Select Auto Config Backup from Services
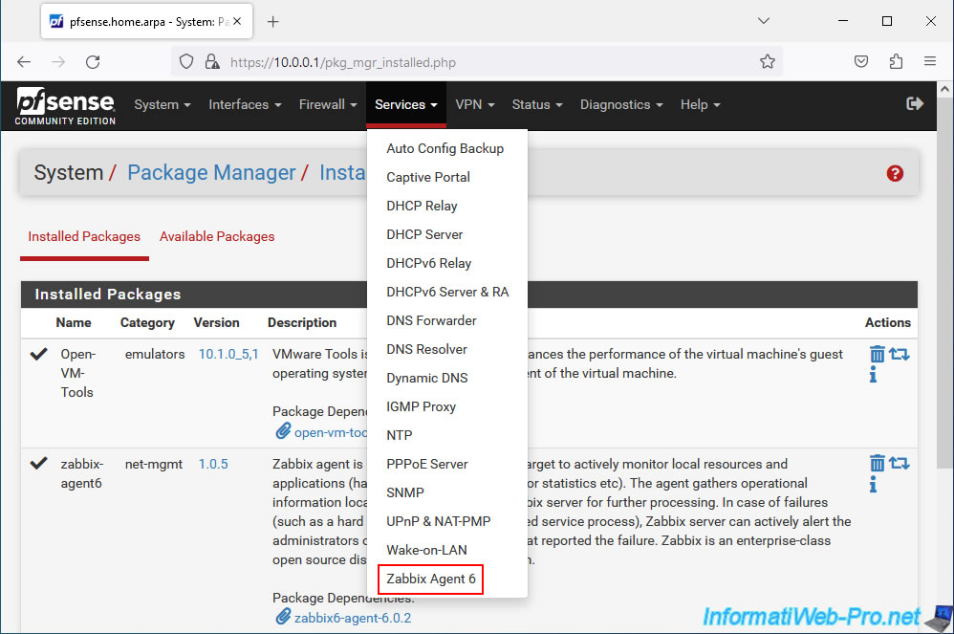The image size is (954, 634). [x=446, y=148]
